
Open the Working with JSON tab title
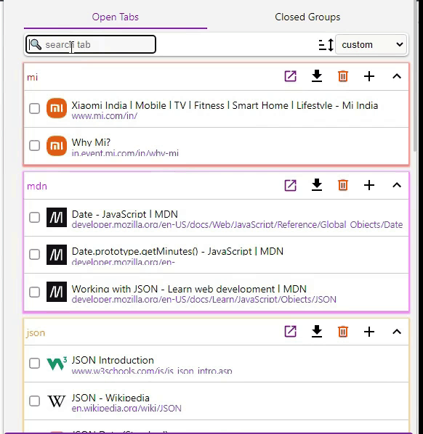pos(189,289)
